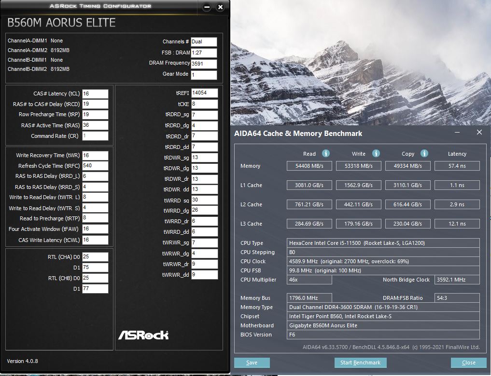Click the Refresh Cycle Time (tRFC) field
Image resolution: width=491 pixels, height=376 pixels.
[95, 166]
